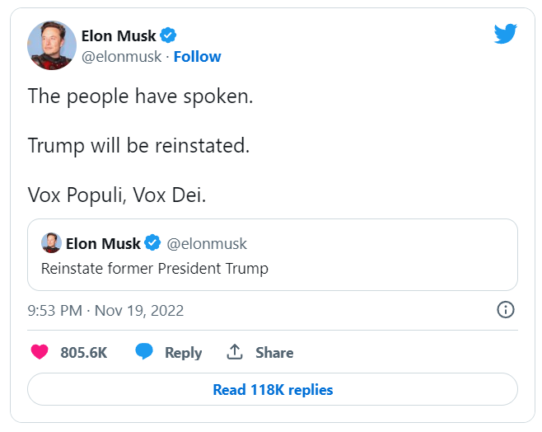Like the tweet with the heart icon
The height and width of the screenshot is (432, 542).
coord(40,352)
